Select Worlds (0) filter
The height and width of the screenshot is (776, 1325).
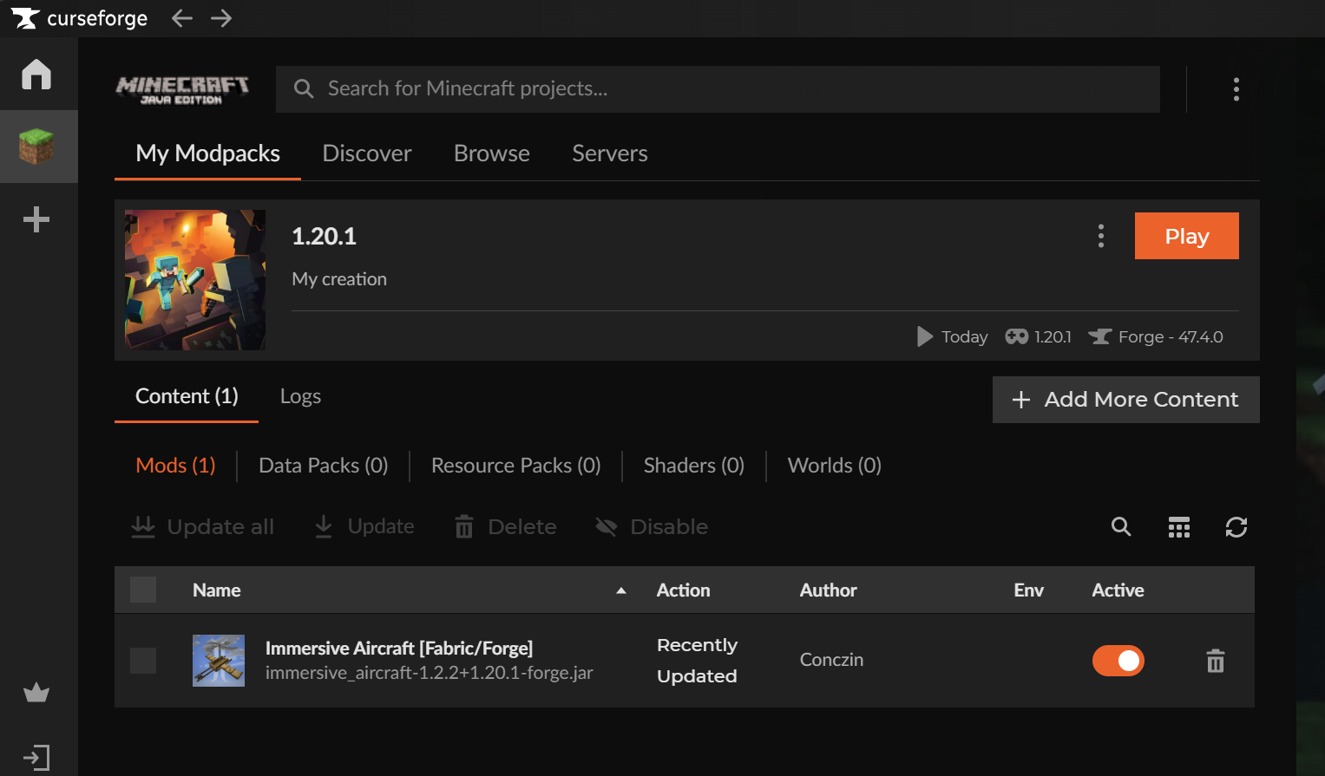[x=835, y=466]
